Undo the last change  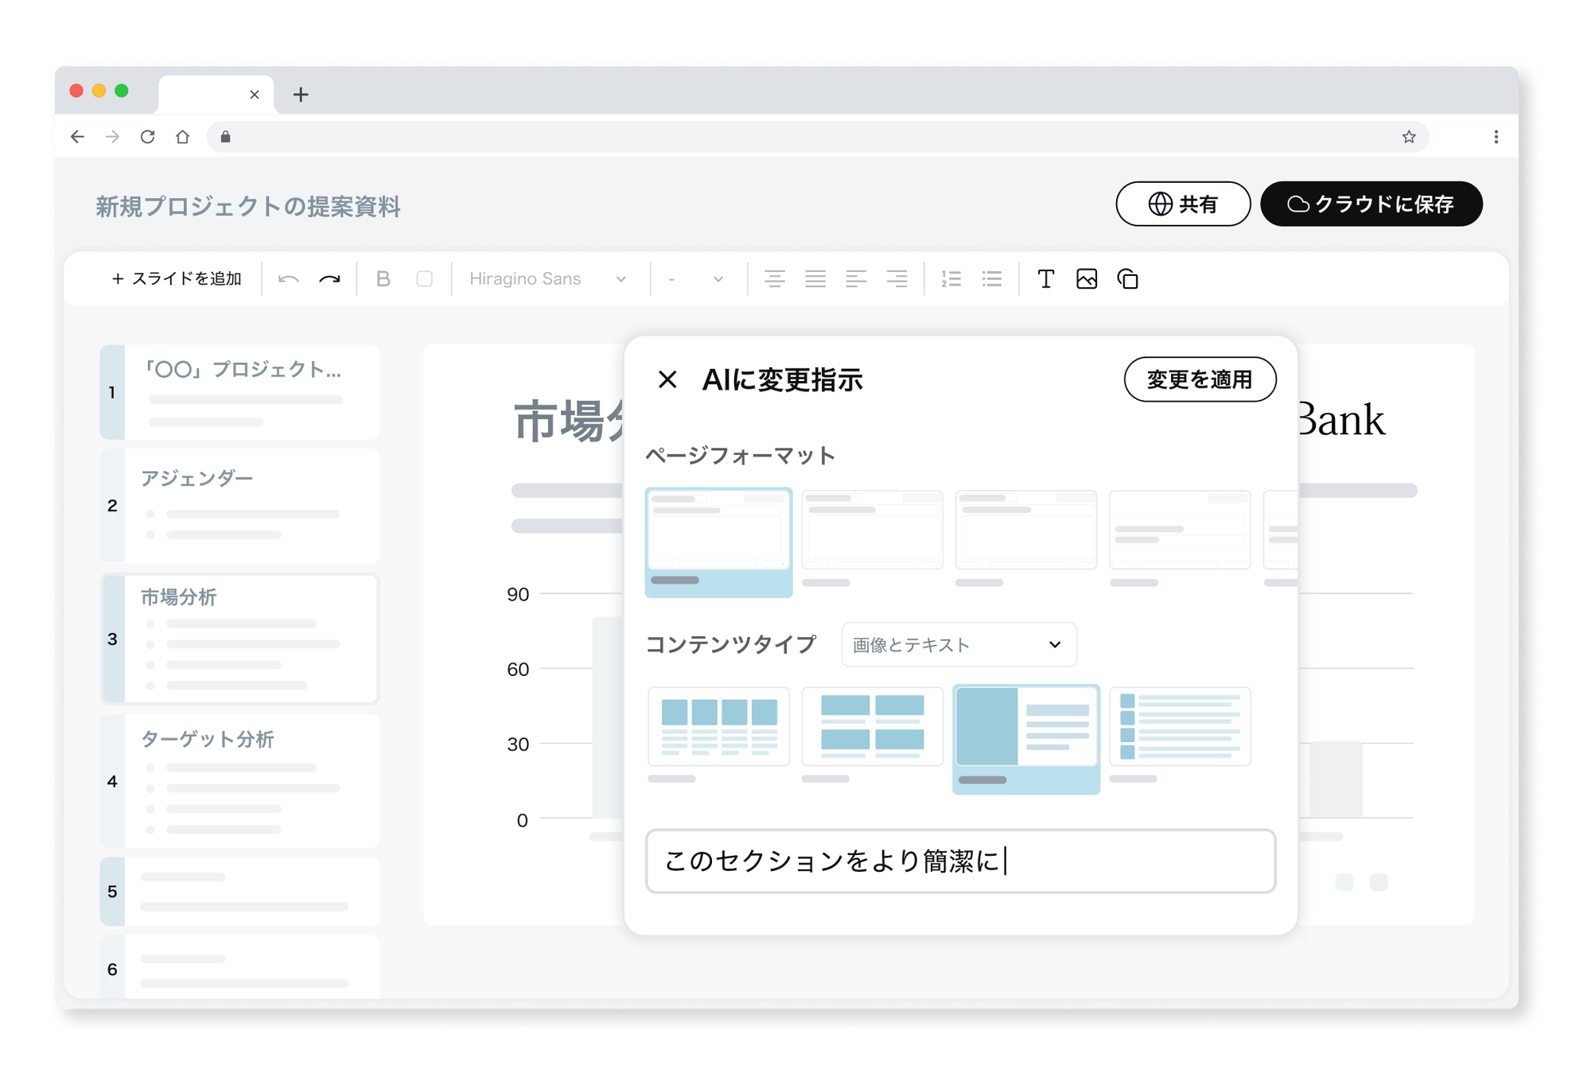point(289,279)
